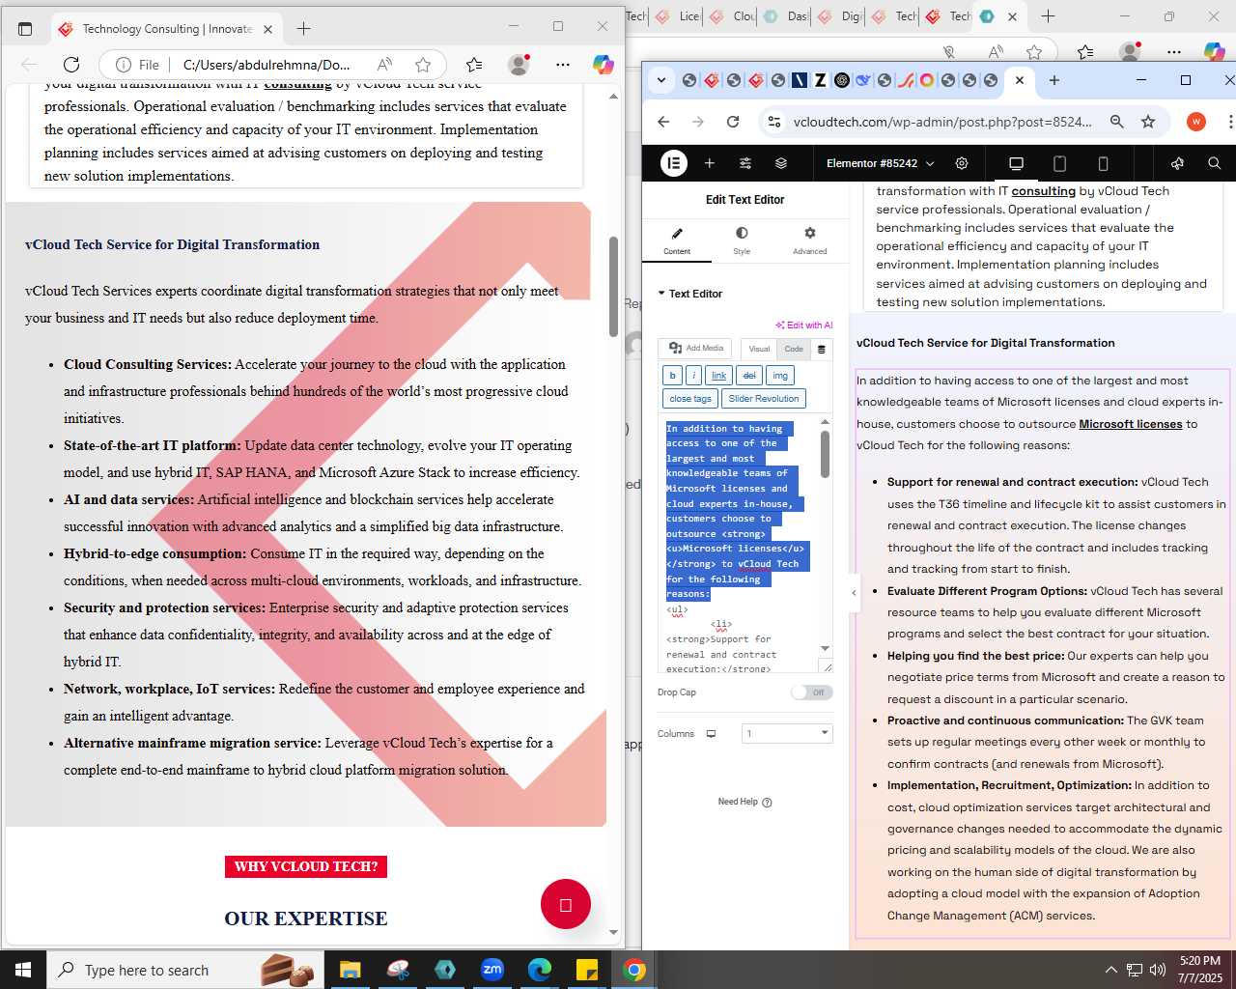
Task: Switch editor to Code tab
Action: (x=794, y=350)
